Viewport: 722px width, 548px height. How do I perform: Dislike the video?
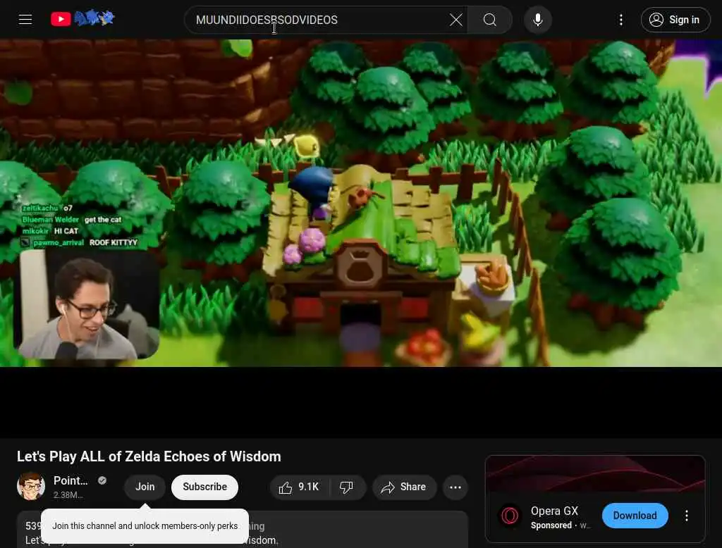pyautogui.click(x=347, y=487)
